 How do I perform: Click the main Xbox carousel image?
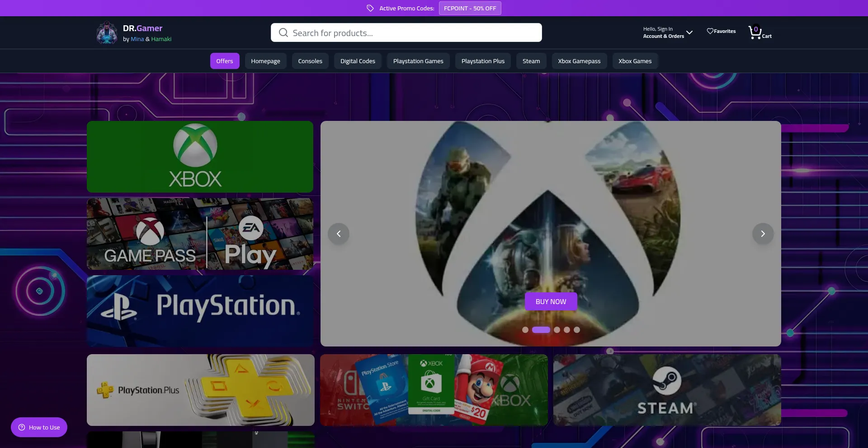click(x=551, y=234)
